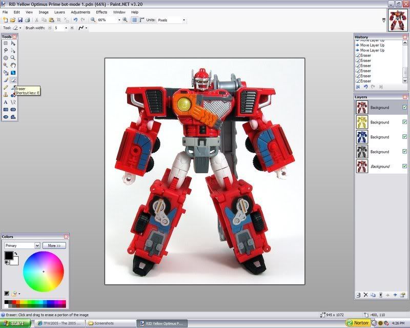Select the Text tool in Tools panel
This screenshot has width=410, height=328.
point(6,102)
